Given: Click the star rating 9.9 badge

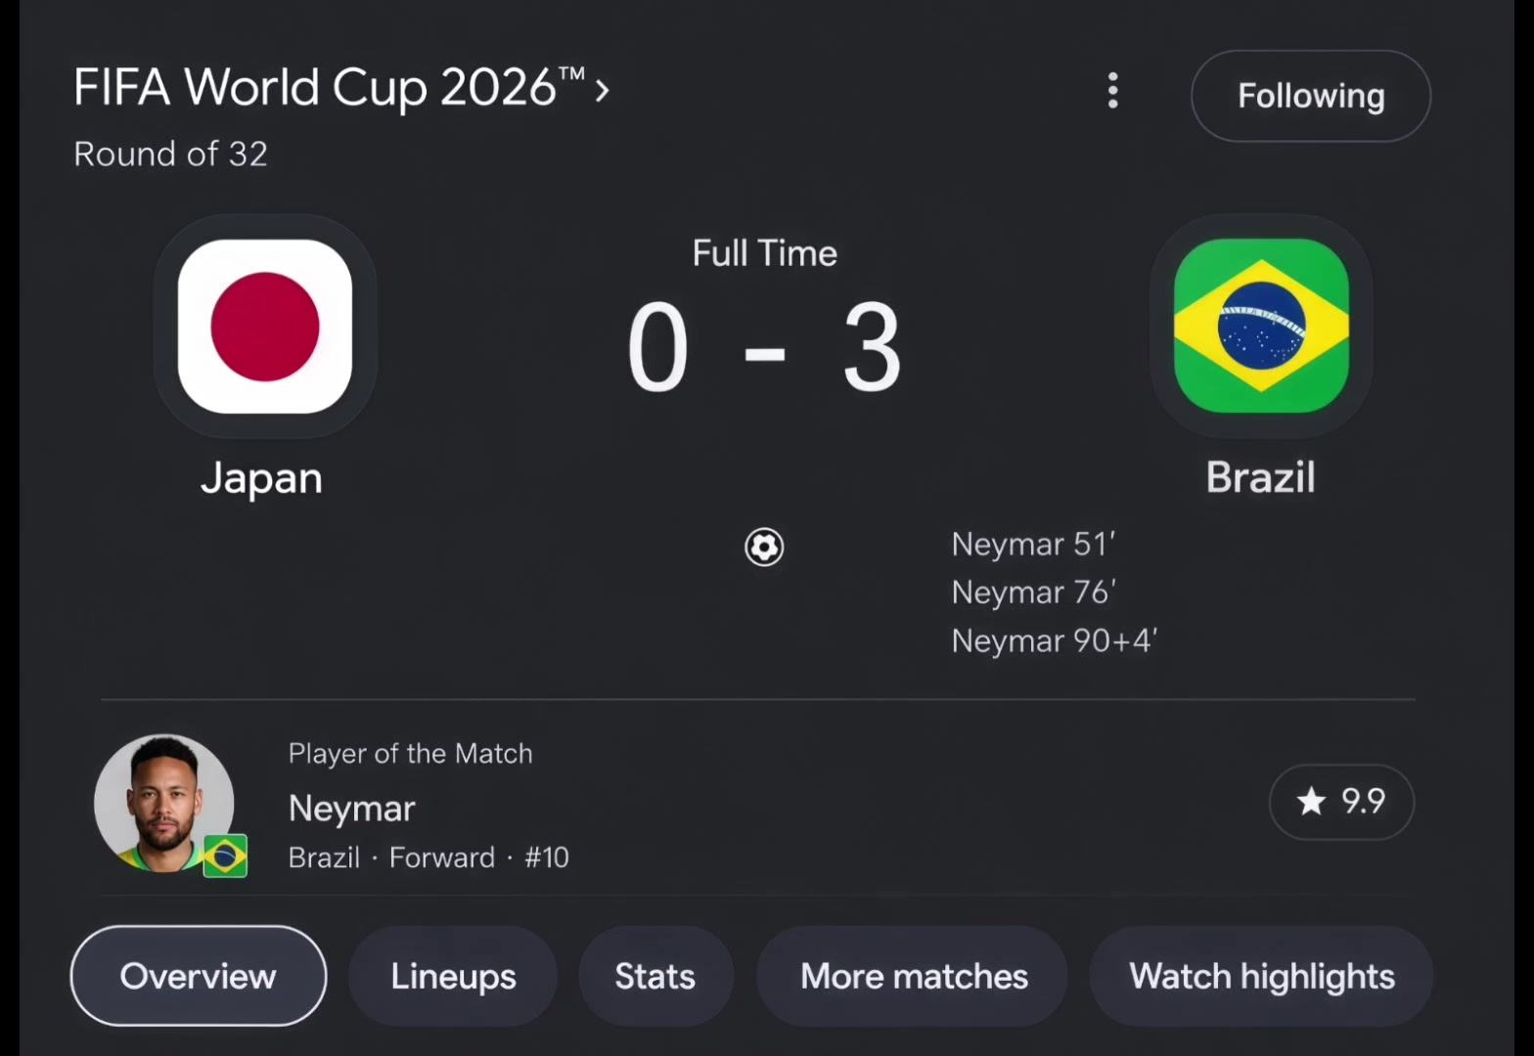Looking at the screenshot, I should pos(1341,802).
